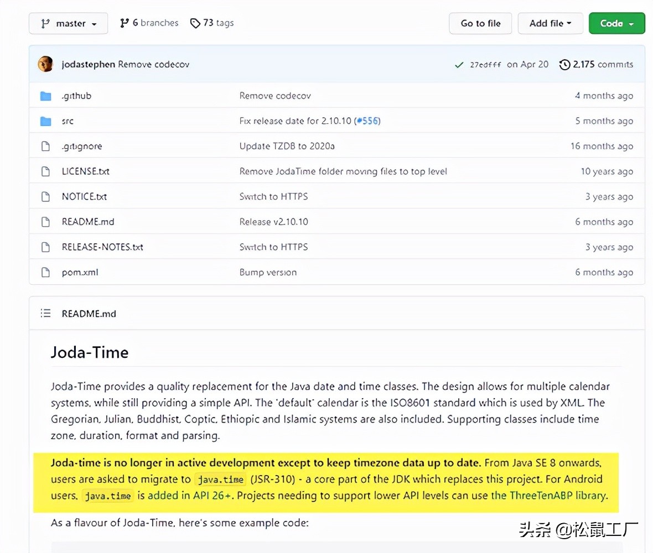Open the green Code dropdown

(617, 23)
